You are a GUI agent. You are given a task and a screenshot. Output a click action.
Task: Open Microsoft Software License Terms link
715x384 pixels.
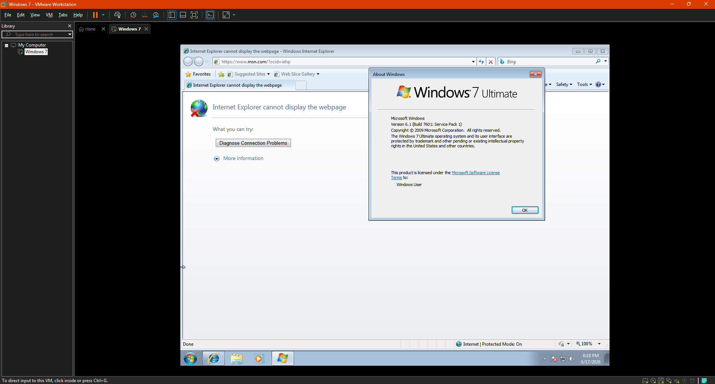(475, 173)
